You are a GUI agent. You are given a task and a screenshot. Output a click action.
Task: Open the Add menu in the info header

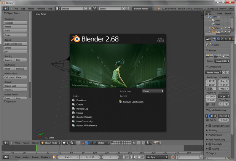click(23, 9)
